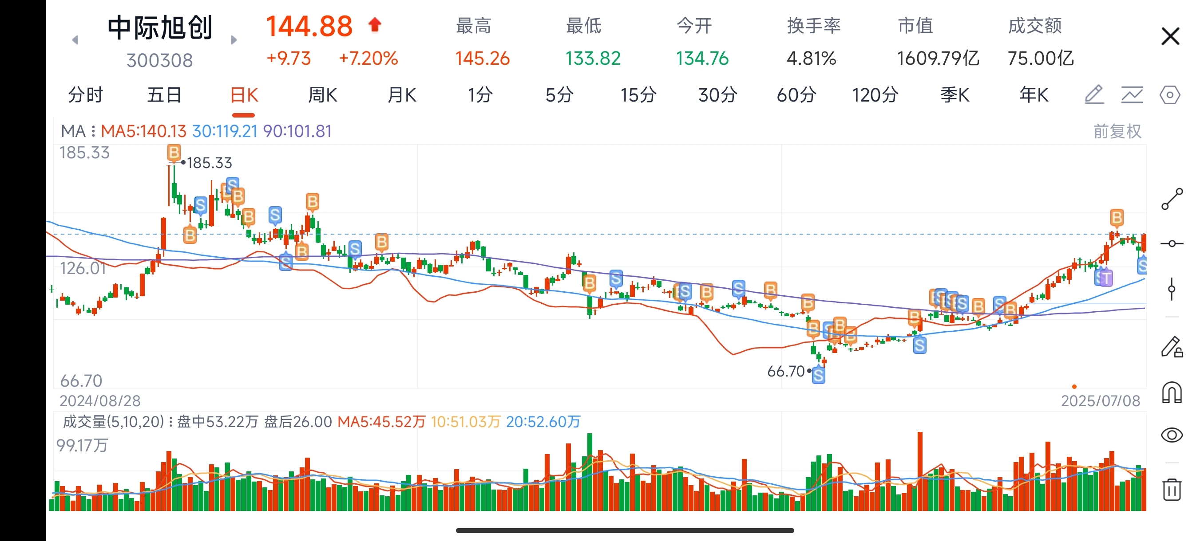Tap the 换手率 value 4.81%
This screenshot has width=1204, height=541.
click(x=812, y=59)
